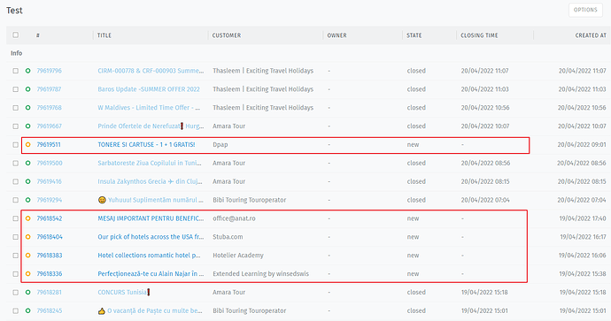Open 'Baros Update -SUMMER OFFER 2022' ticket

coord(149,89)
